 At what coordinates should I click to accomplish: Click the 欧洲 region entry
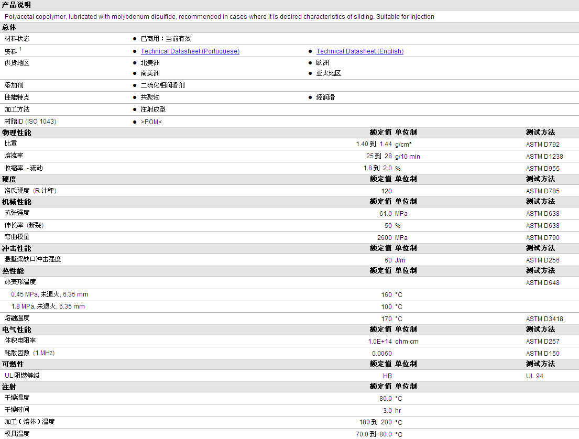tap(322, 63)
